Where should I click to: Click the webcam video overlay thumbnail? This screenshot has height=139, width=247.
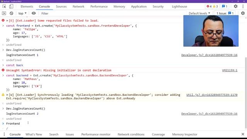[211, 31]
